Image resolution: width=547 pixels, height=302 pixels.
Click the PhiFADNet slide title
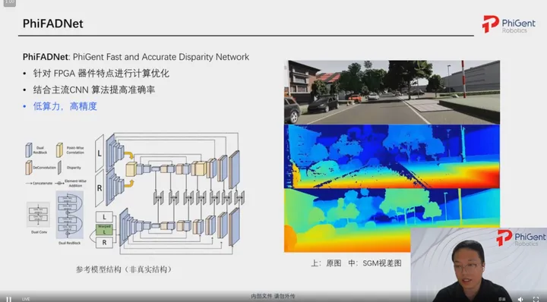53,24
